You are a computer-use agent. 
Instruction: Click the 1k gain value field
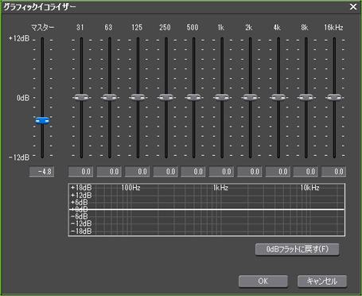point(221,172)
